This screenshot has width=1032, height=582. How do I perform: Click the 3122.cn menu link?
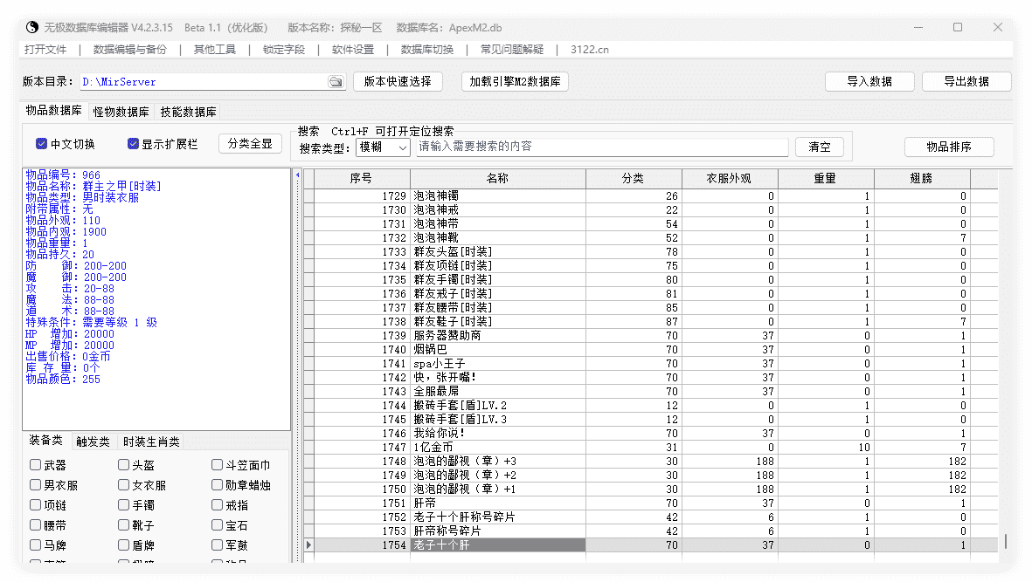pyautogui.click(x=590, y=49)
